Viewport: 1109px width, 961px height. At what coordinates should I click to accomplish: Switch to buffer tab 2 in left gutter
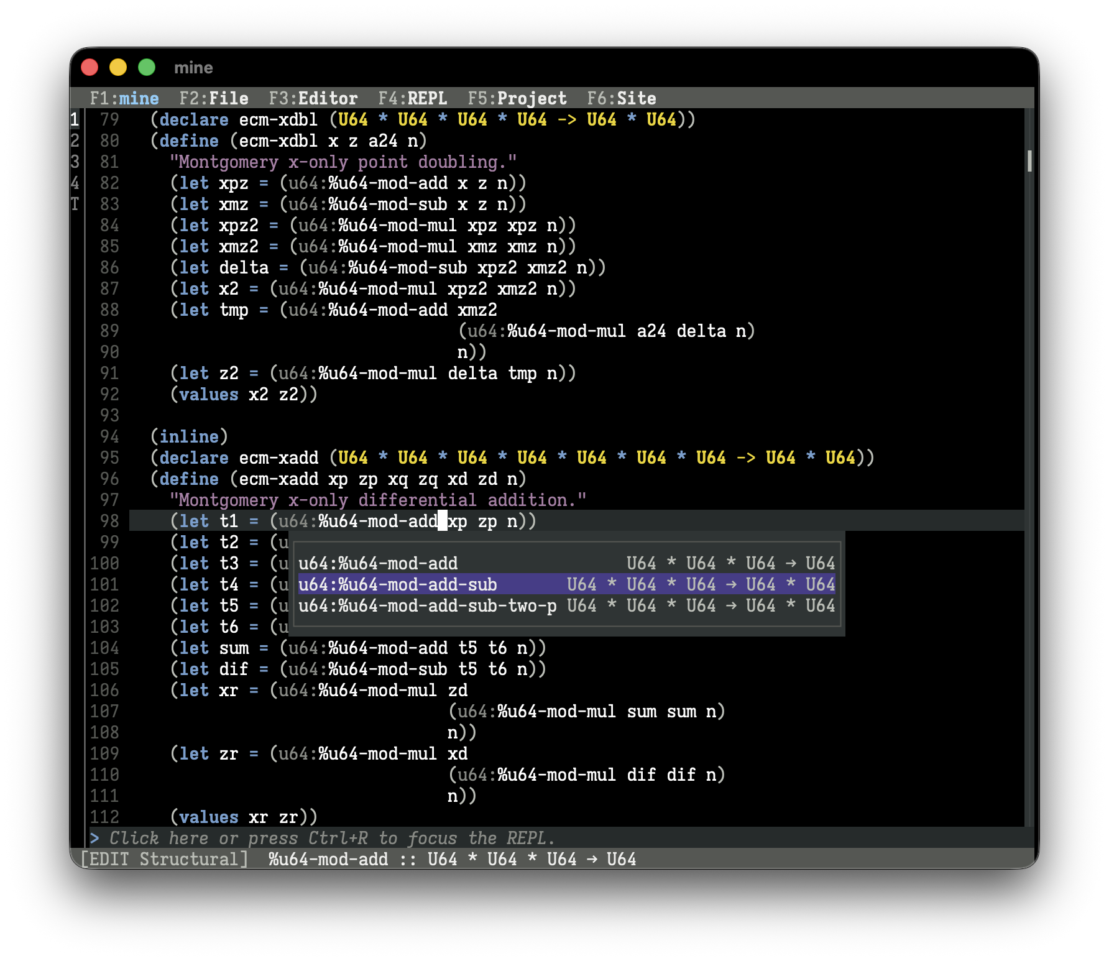tap(75, 140)
